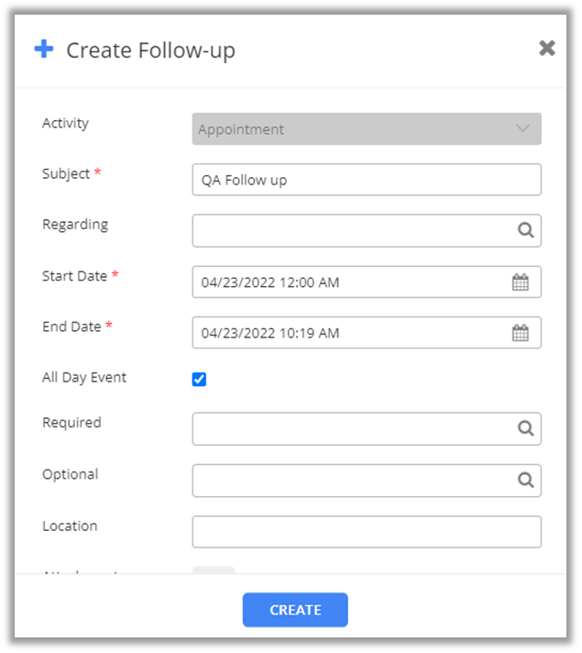Click the End Date text field
The image size is (582, 653).
[348, 333]
